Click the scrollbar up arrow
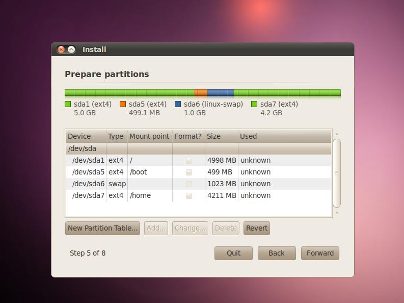The image size is (404, 303). click(337, 134)
